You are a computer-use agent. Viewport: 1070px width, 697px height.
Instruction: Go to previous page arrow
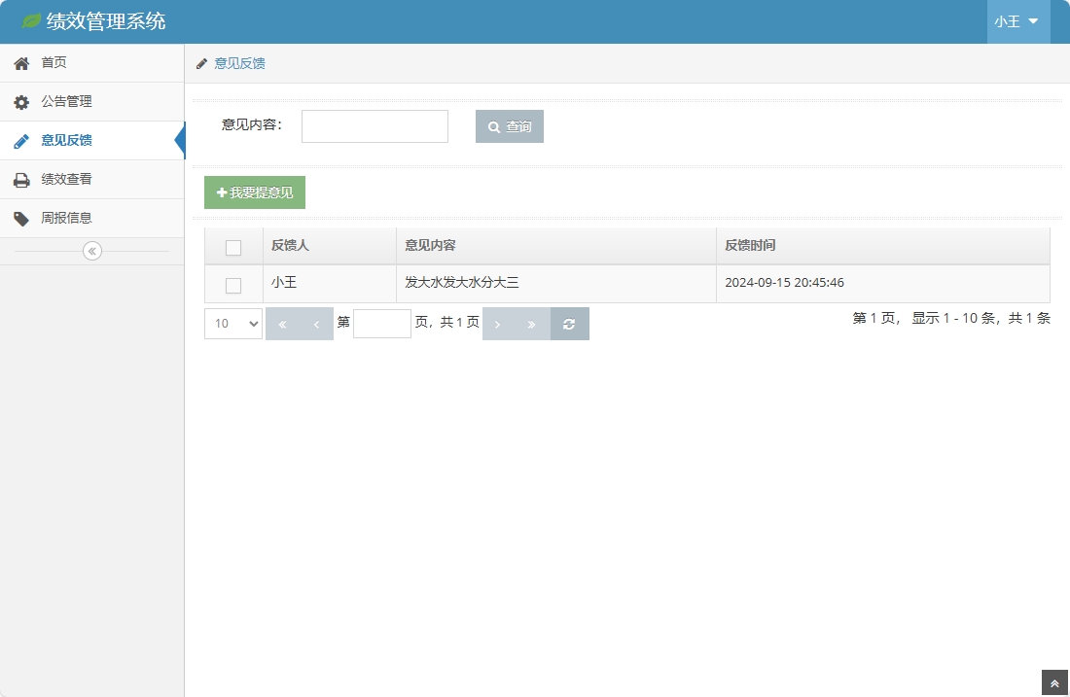[x=316, y=324]
